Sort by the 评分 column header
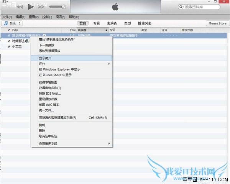230x184 pixels. 171,30
